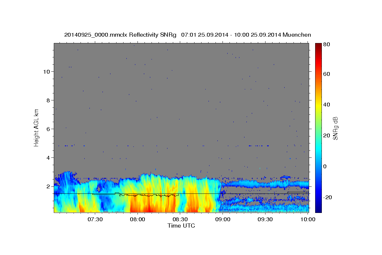The height and width of the screenshot is (255, 382).
Task: Click the height axis label 4
Action: point(48,158)
